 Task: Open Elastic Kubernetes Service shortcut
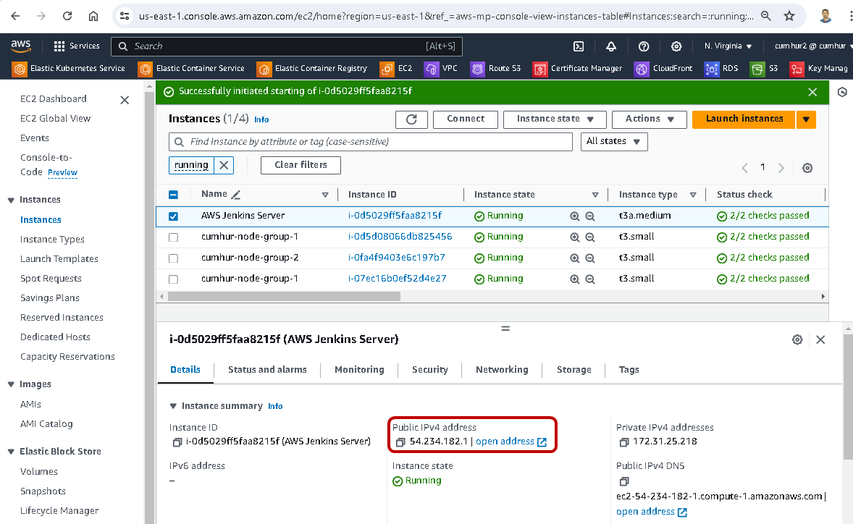[69, 69]
